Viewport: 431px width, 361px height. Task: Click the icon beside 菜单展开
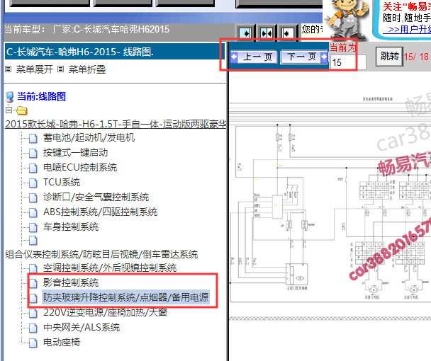click(9, 69)
